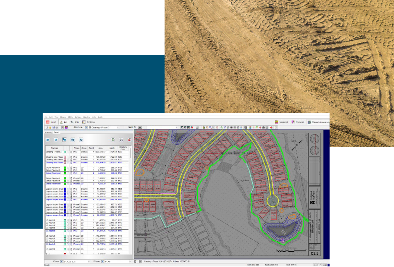
Task: Print the summary using the printer icon
Action: pos(121,140)
